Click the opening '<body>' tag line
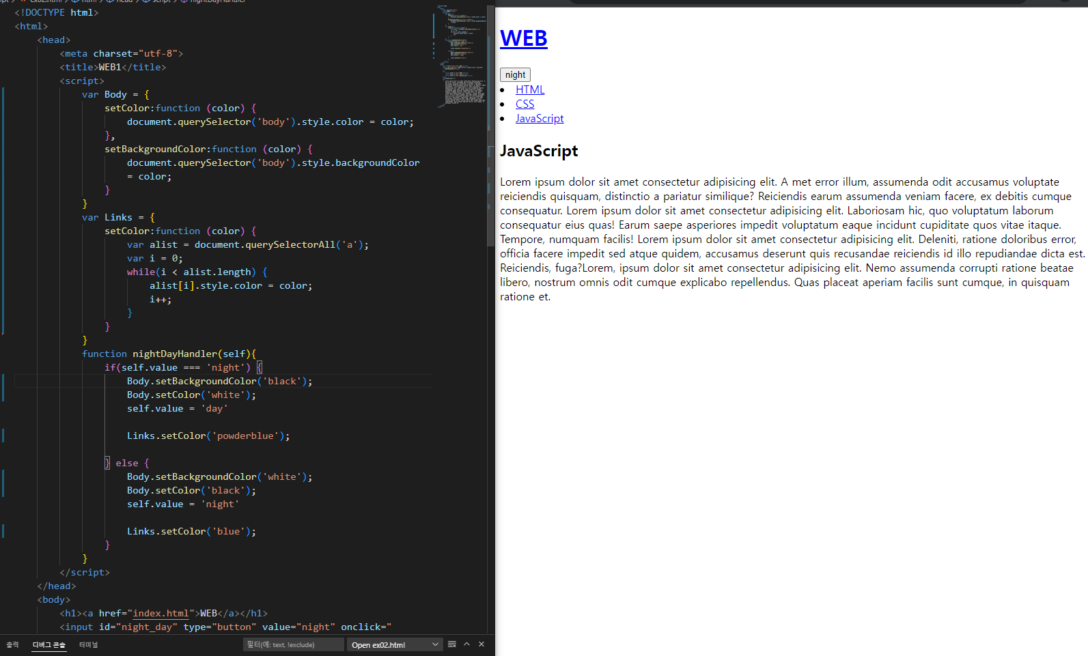Screen dimensions: 1088x656 click(x=54, y=599)
